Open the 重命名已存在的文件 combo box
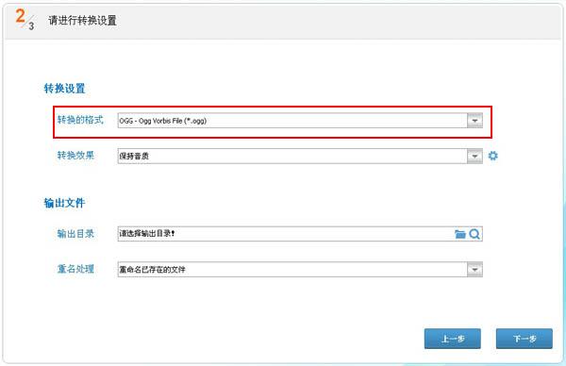Image resolution: width=566 pixels, height=366 pixels. point(300,269)
